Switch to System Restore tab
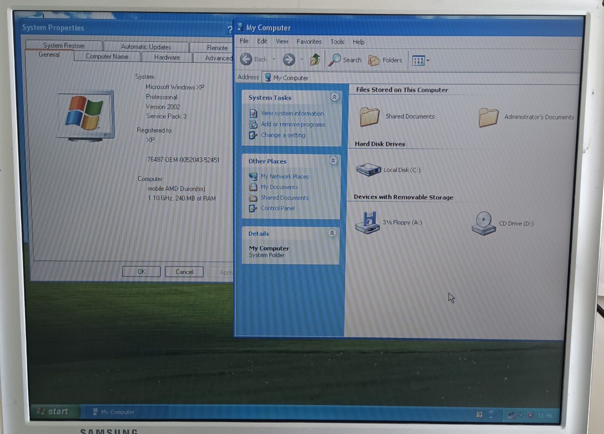 point(64,45)
